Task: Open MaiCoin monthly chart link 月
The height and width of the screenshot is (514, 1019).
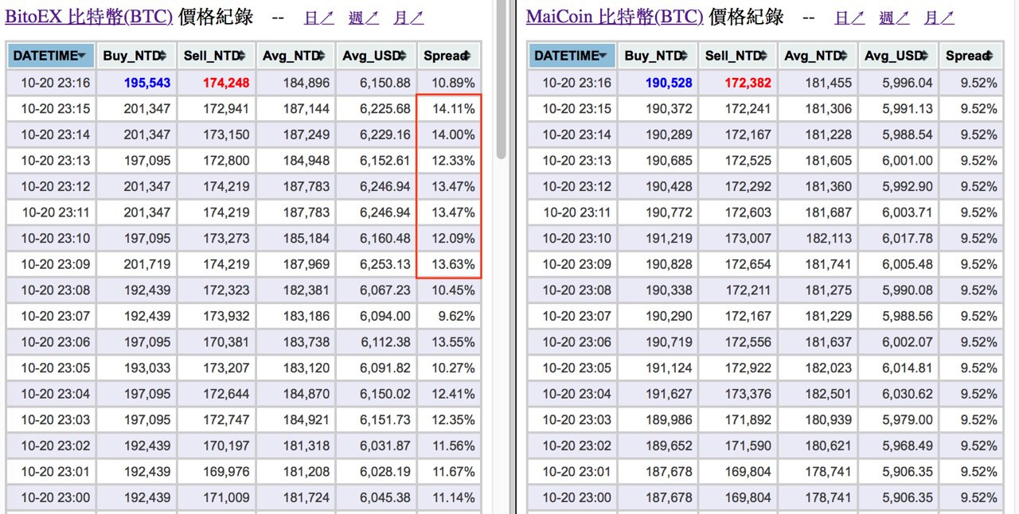Action: coord(939,18)
